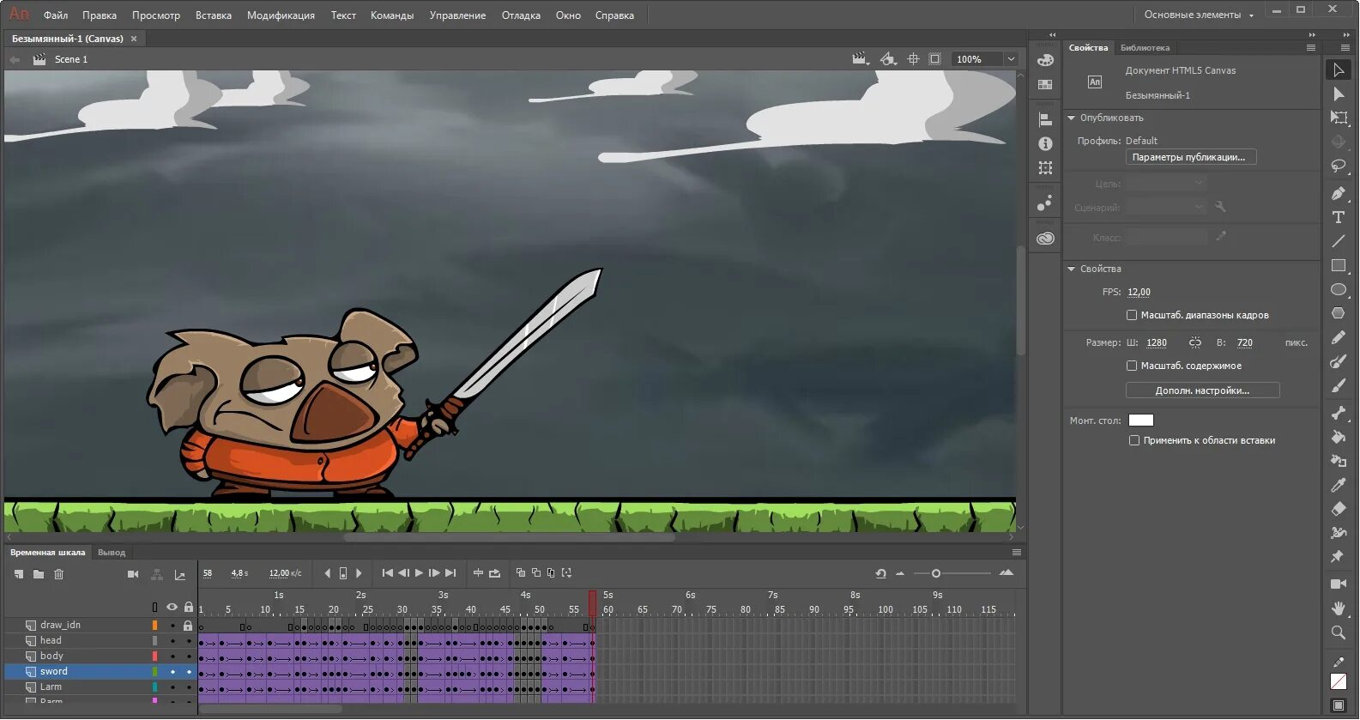
Task: Toggle onion skin button
Action: 521,573
